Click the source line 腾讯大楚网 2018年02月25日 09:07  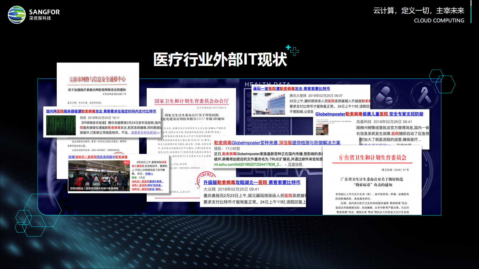(316, 96)
